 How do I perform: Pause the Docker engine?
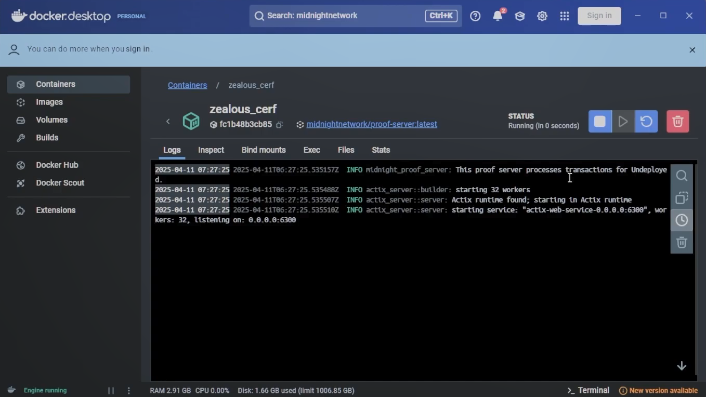(x=110, y=390)
